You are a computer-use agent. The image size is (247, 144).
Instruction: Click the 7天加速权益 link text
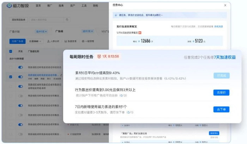225,57
